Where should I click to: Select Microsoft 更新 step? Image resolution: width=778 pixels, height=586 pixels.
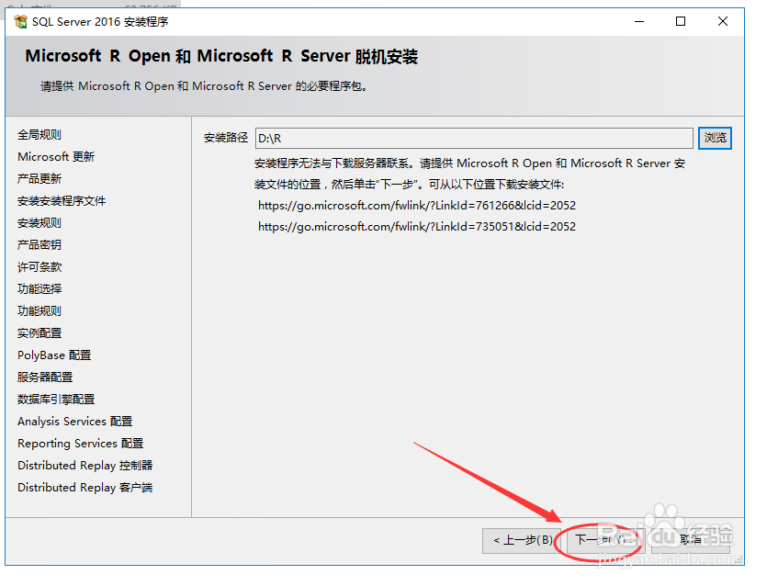pyautogui.click(x=56, y=157)
